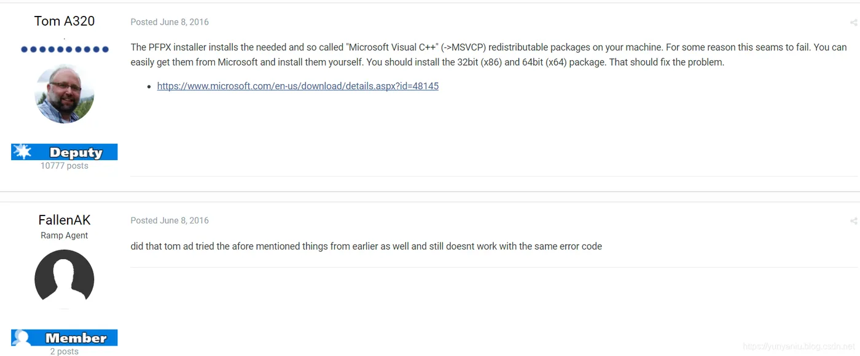
Task: Open FallenAK's default avatar
Action: [64, 277]
